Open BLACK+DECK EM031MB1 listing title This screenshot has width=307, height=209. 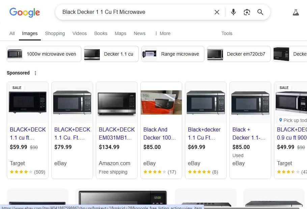pos(117,133)
